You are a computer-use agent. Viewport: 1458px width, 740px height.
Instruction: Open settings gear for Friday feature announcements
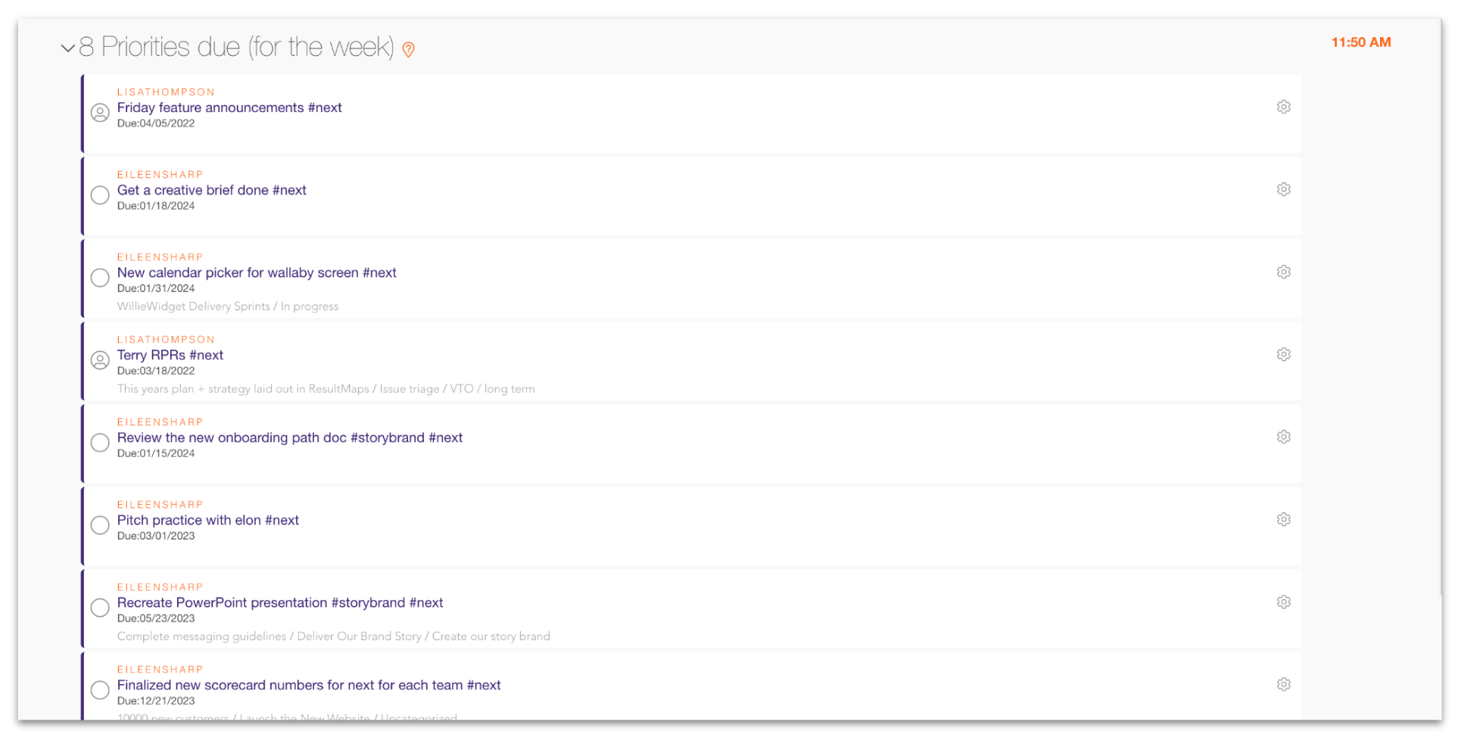[1283, 107]
